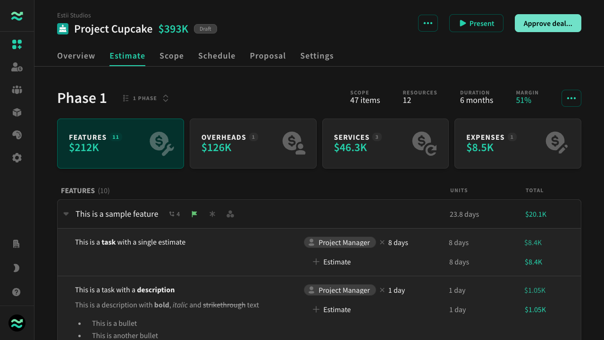Click the 47 items scope value
604x340 pixels.
365,100
